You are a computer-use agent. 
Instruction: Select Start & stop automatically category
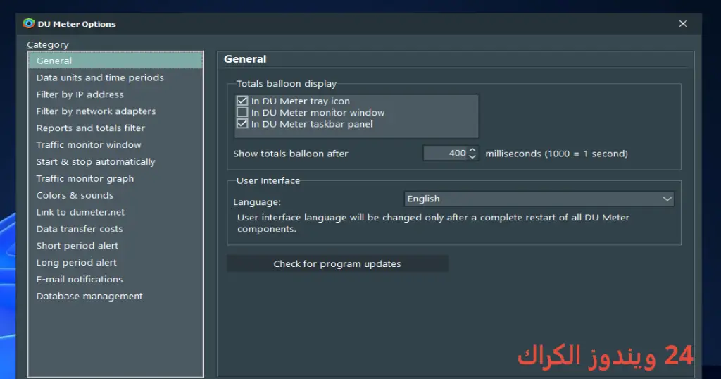[115, 162]
